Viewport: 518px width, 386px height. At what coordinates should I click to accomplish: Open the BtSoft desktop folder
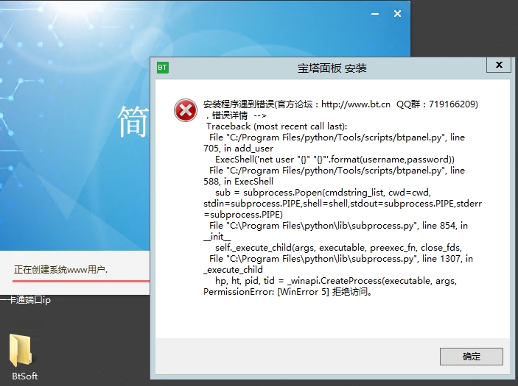(21, 351)
